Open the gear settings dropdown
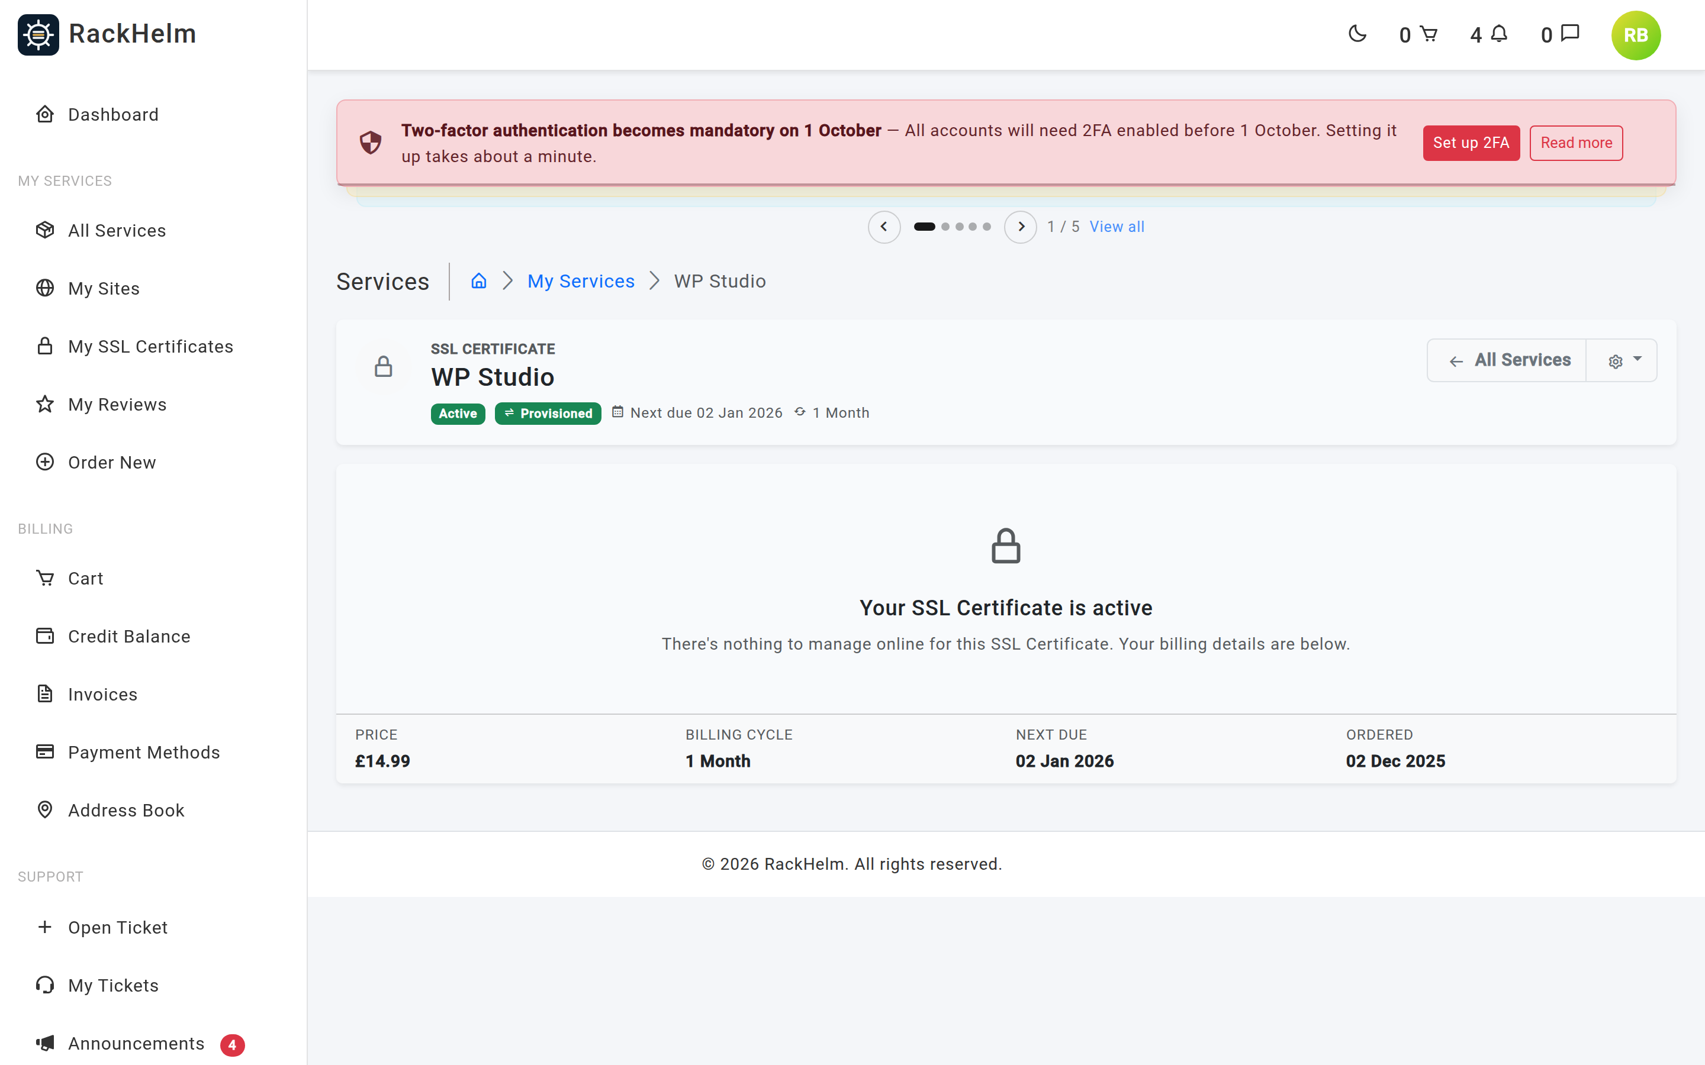Screen dimensions: 1705x1065 tap(1622, 360)
